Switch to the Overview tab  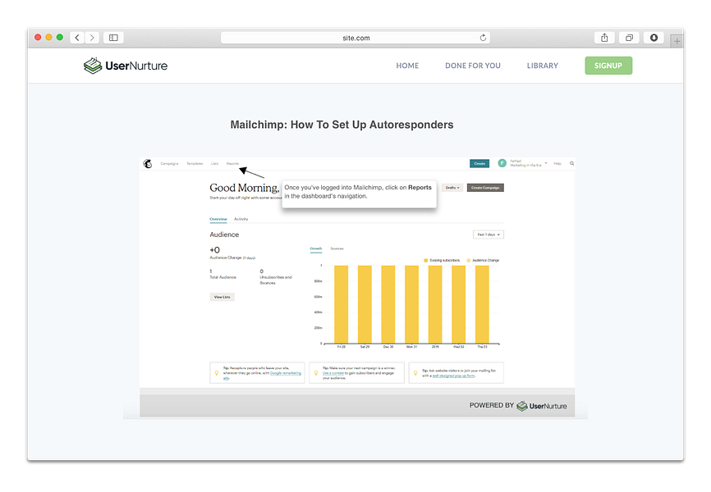[x=218, y=219]
